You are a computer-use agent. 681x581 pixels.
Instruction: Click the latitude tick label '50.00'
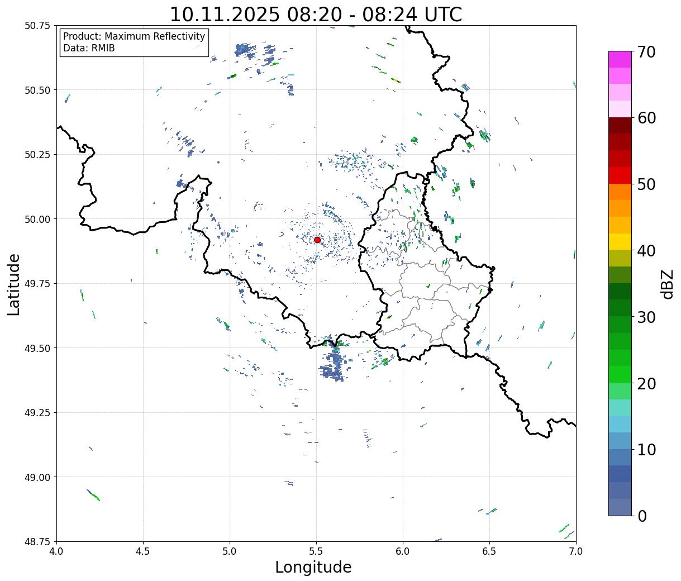pyautogui.click(x=38, y=219)
